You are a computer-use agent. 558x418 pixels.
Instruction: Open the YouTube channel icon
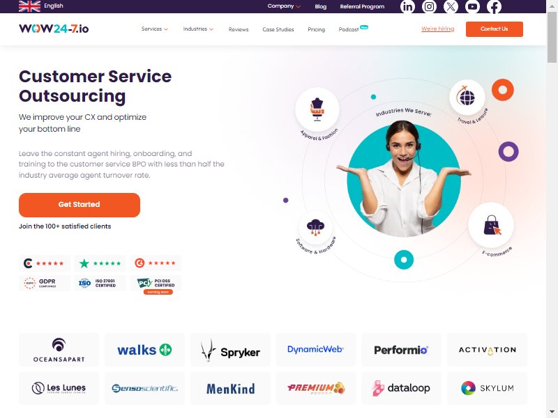473,7
